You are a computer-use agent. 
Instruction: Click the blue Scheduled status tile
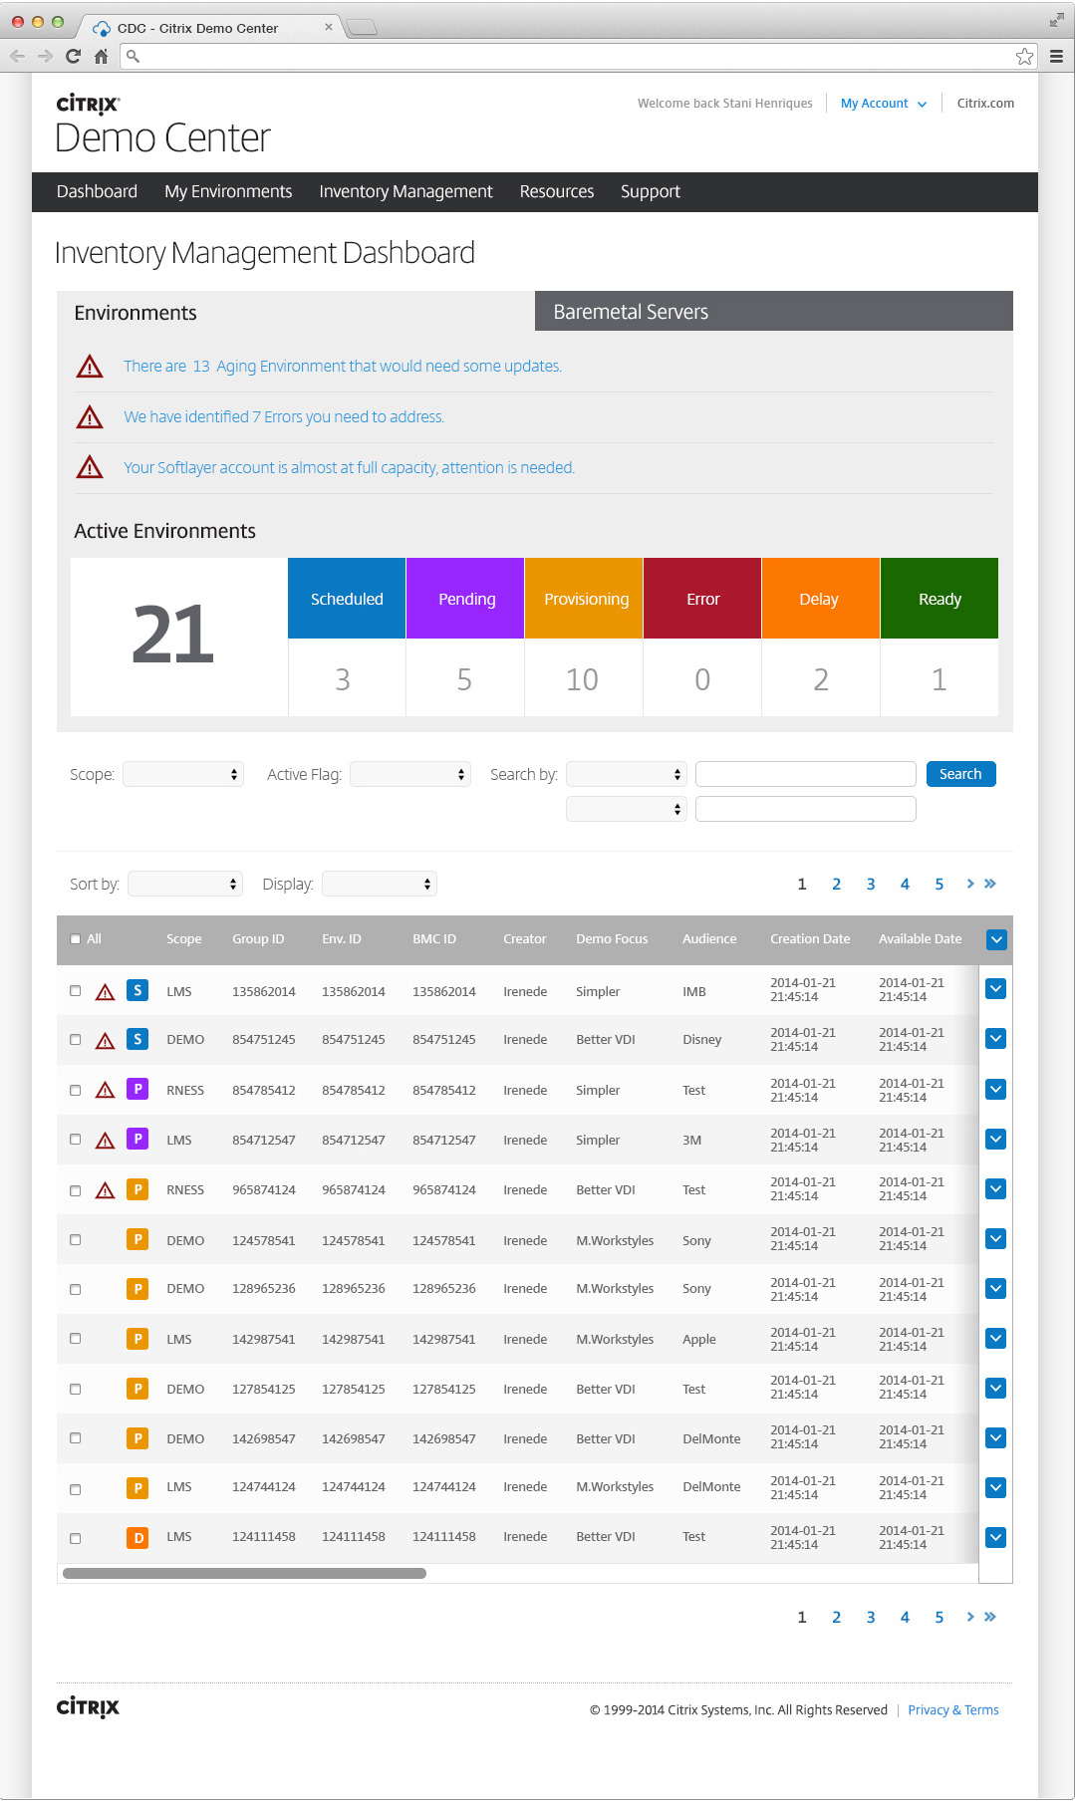(347, 599)
